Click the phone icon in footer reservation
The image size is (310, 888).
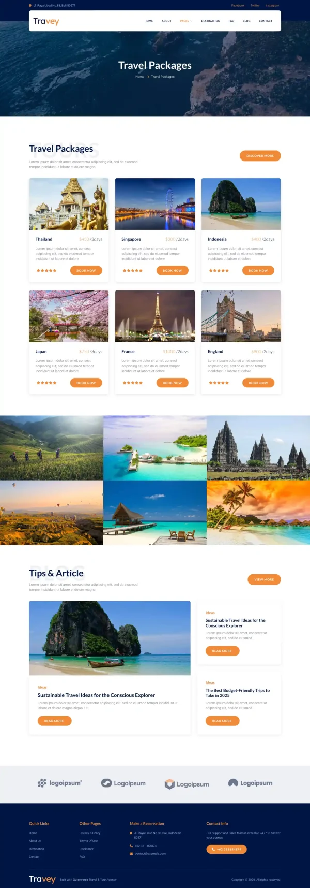[131, 846]
